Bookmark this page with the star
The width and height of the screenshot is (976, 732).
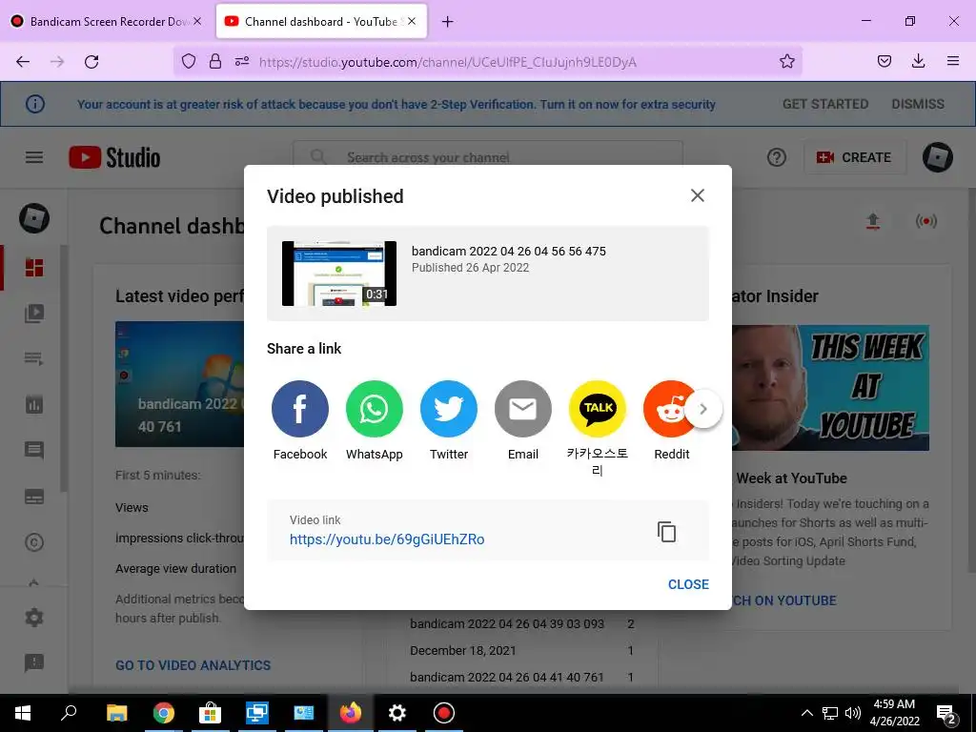[786, 61]
